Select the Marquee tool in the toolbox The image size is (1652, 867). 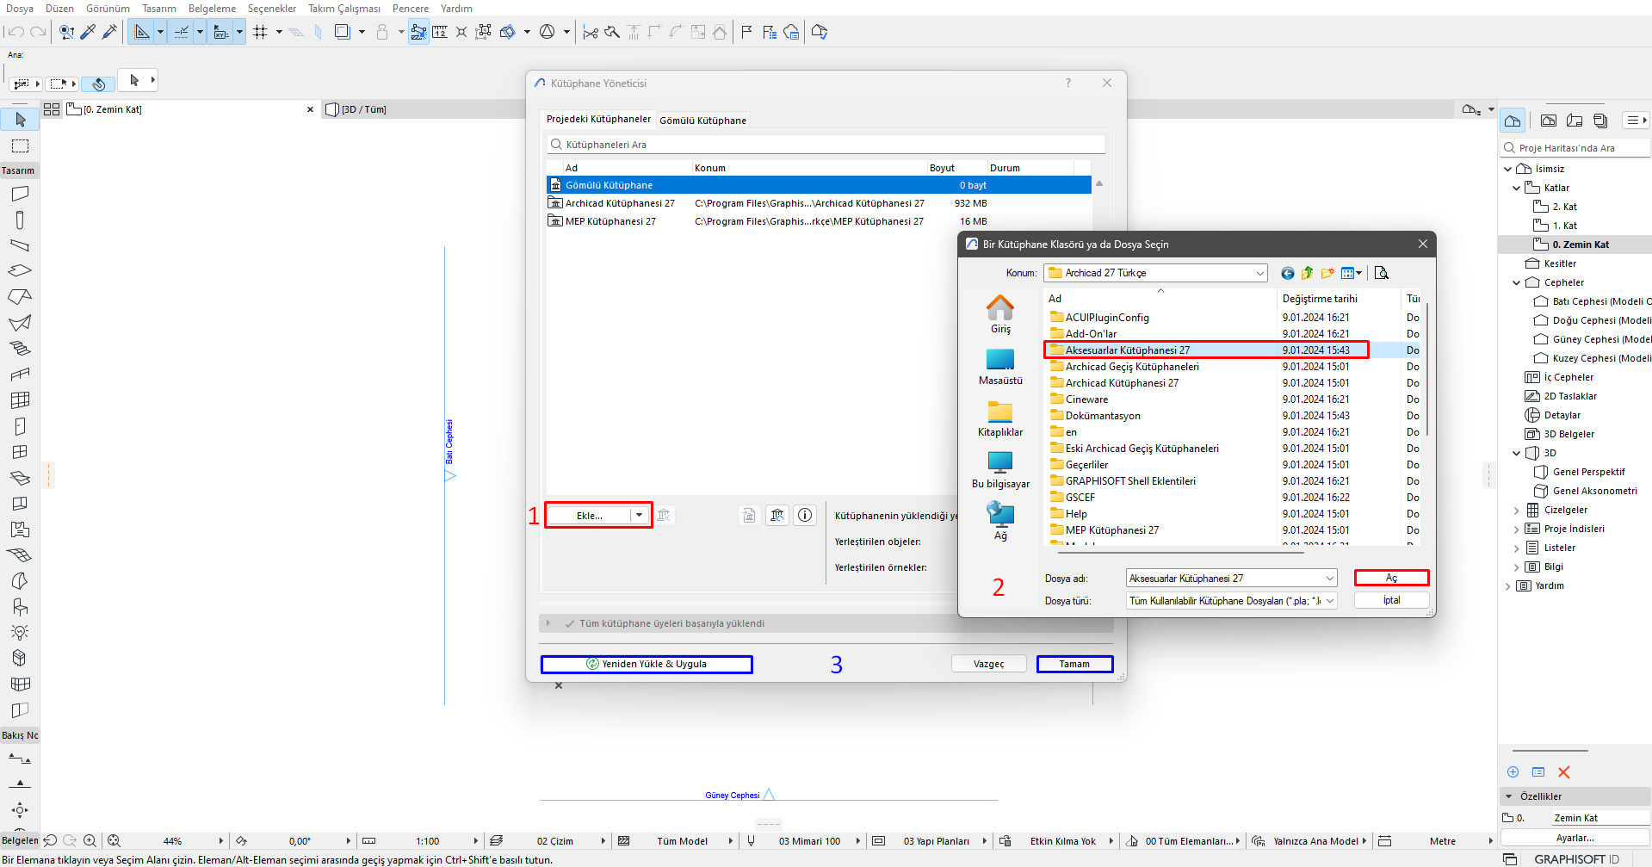[20, 146]
